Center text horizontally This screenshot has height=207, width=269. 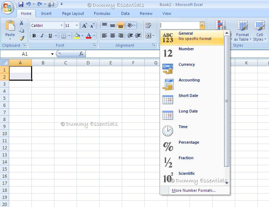coord(113,36)
